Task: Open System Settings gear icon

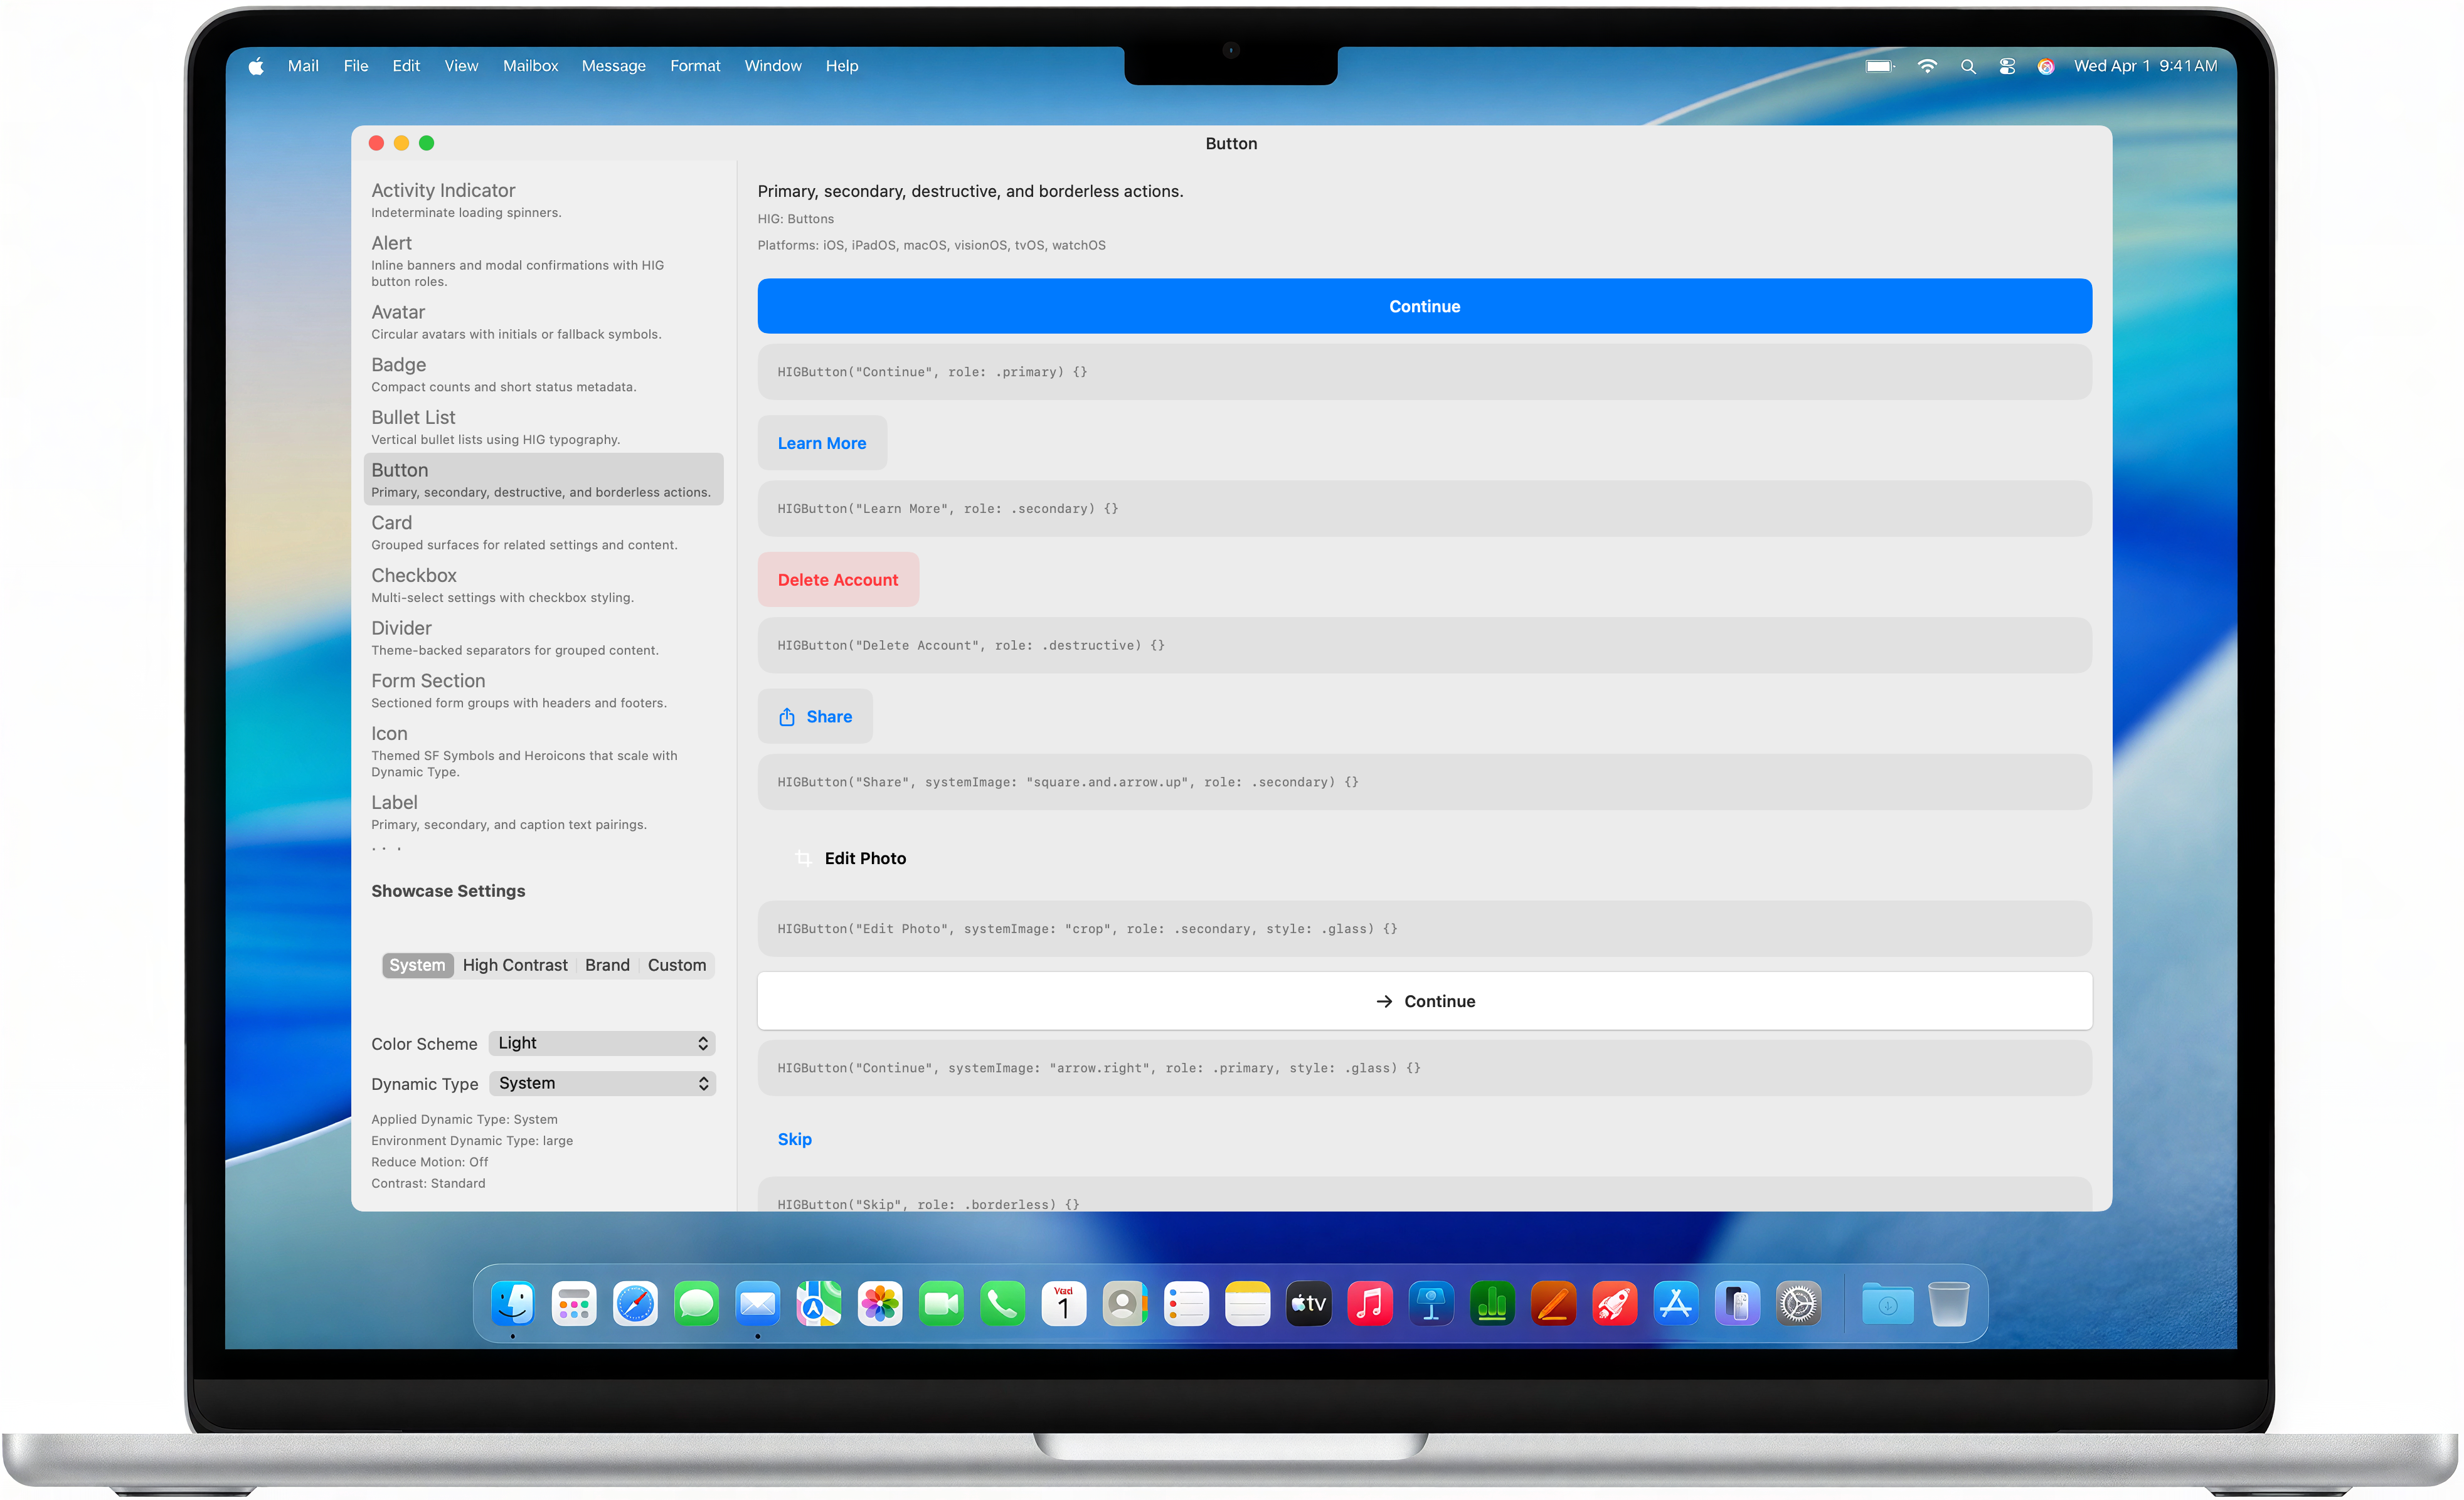Action: click(1798, 1303)
